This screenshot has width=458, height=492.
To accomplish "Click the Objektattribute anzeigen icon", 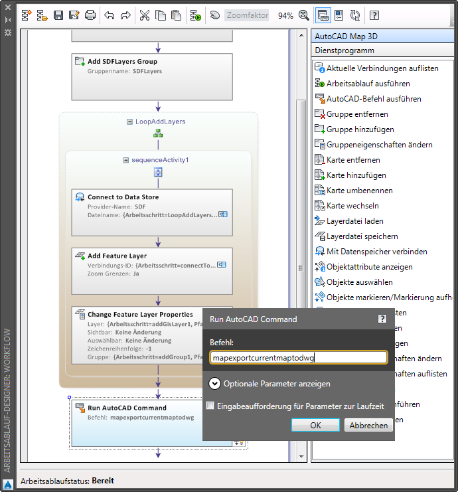I will 320,267.
